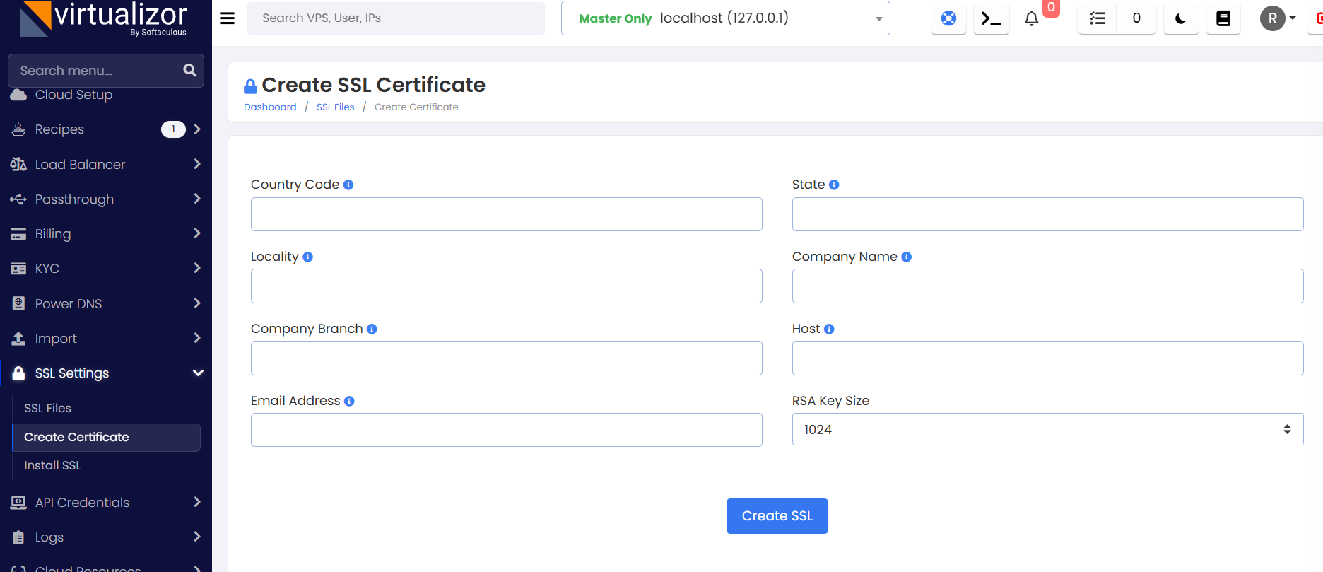Click the Locality info icon
The width and height of the screenshot is (1323, 572).
307,257
